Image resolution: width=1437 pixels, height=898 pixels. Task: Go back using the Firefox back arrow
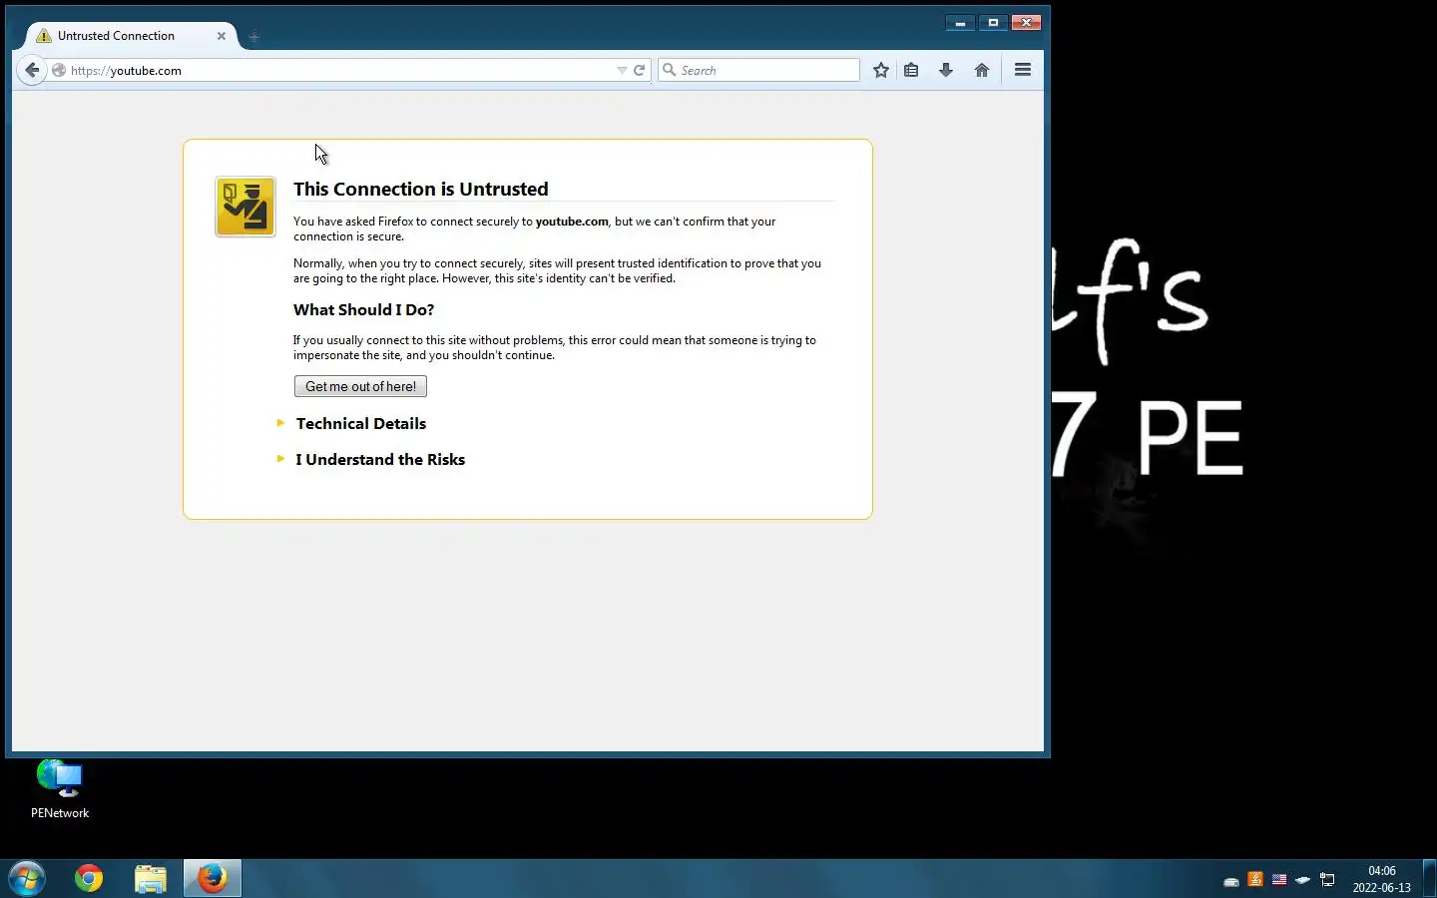(x=32, y=70)
